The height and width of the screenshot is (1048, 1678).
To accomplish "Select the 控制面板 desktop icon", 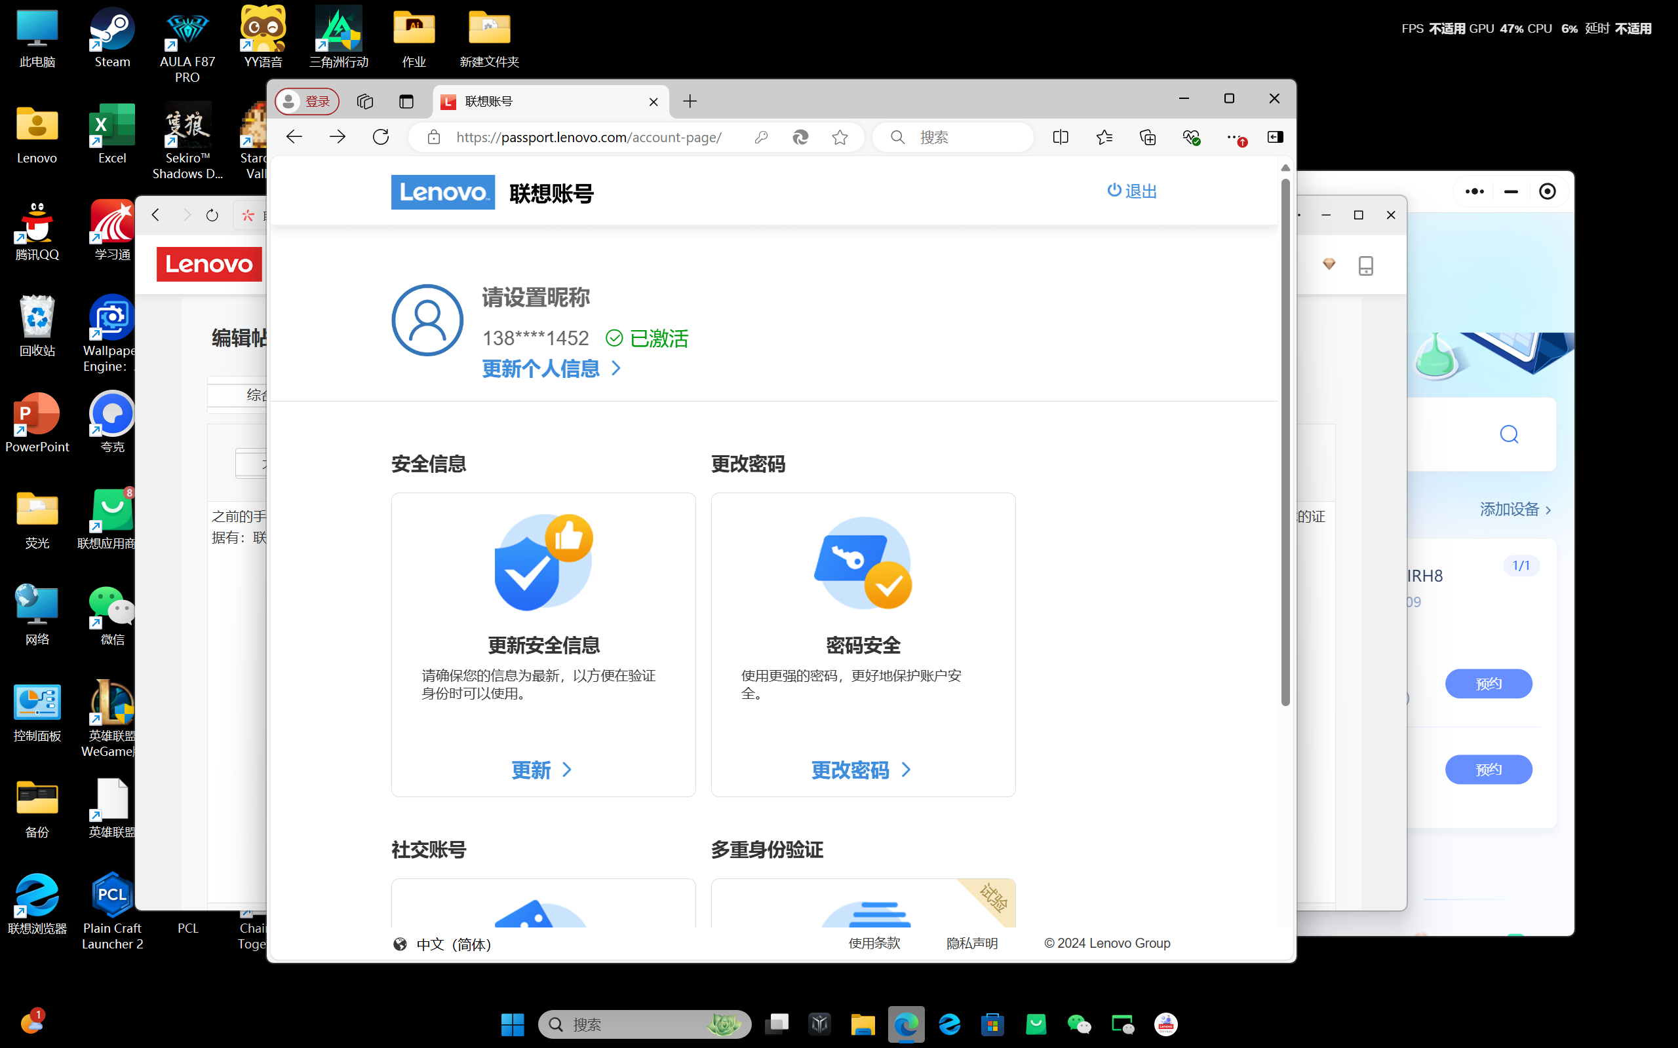I will (x=37, y=713).
